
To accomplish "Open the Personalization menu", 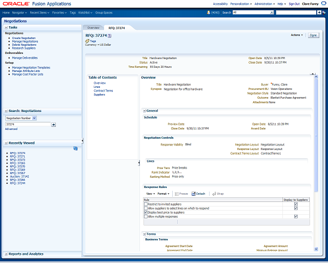I will tap(241, 4).
